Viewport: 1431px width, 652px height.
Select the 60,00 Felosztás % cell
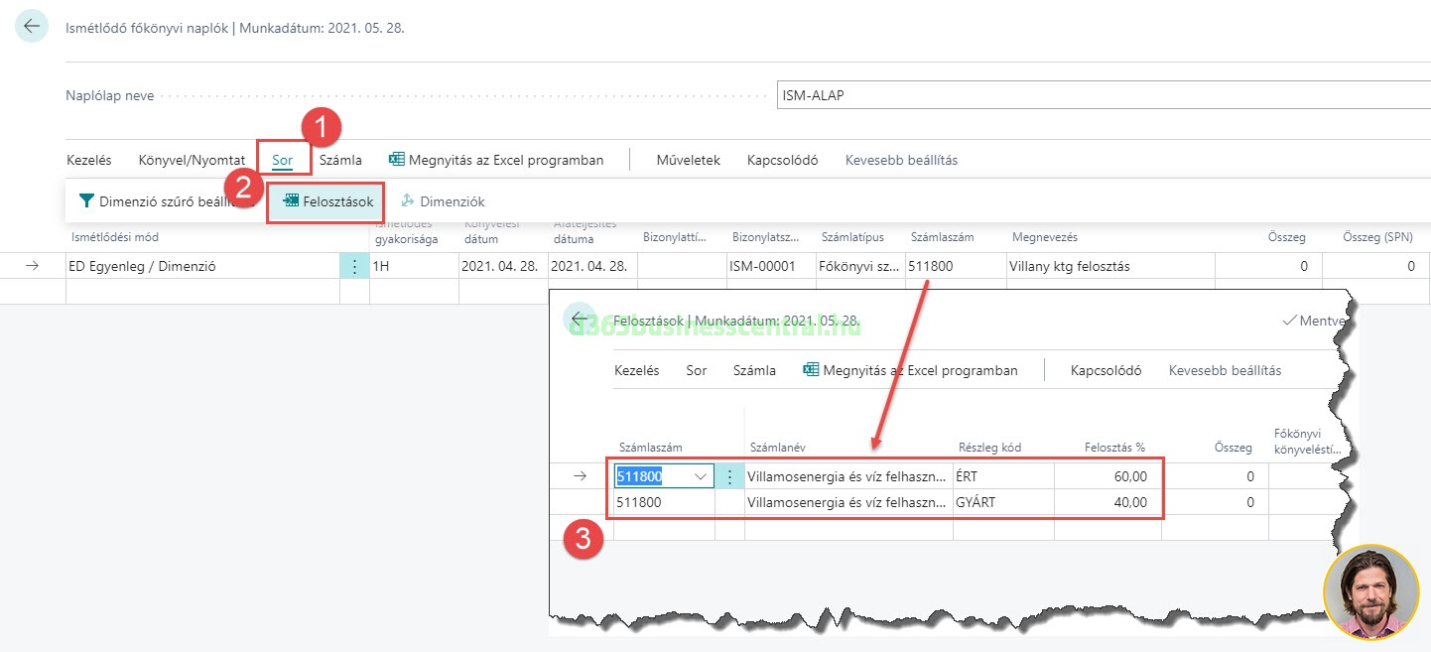1106,476
